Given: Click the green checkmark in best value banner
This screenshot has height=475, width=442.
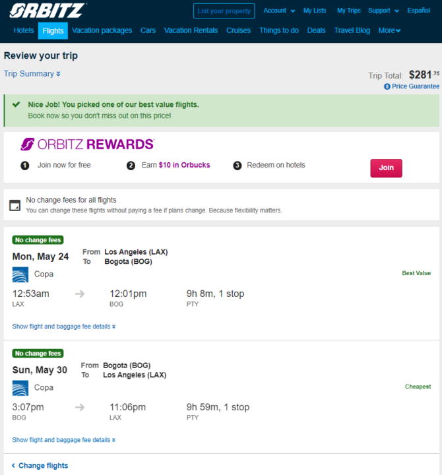Looking at the screenshot, I should 16,104.
